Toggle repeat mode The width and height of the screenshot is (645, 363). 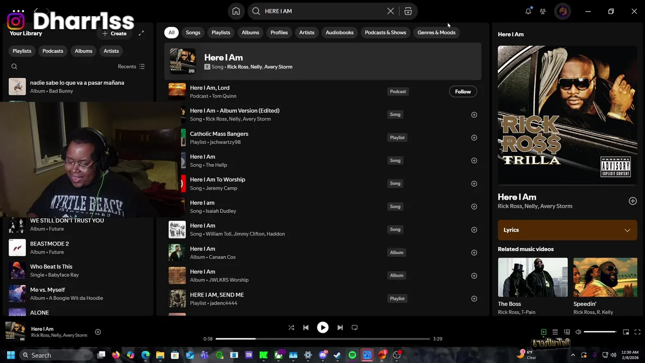(x=355, y=328)
